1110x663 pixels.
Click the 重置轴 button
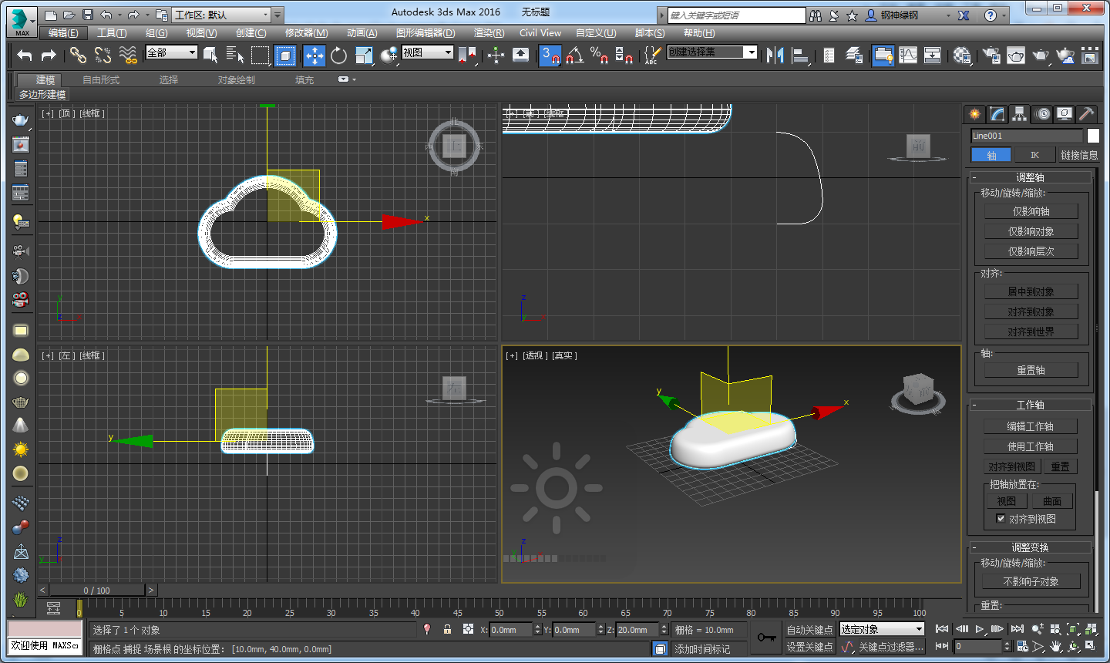tap(1031, 370)
